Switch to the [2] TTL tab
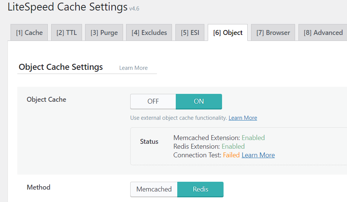This screenshot has width=347, height=202. pos(67,32)
